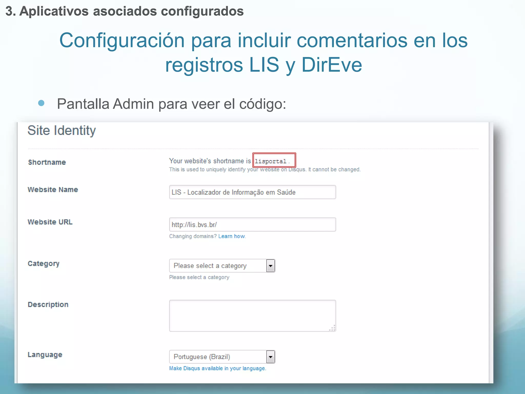Viewport: 525px width, 394px height.
Task: Click the 'Language' field label
Action: click(x=45, y=355)
